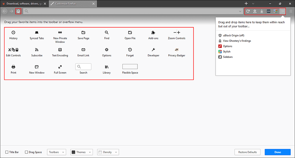Click the Back navigation arrow
This screenshot has height=158, width=295.
click(x=4, y=11)
